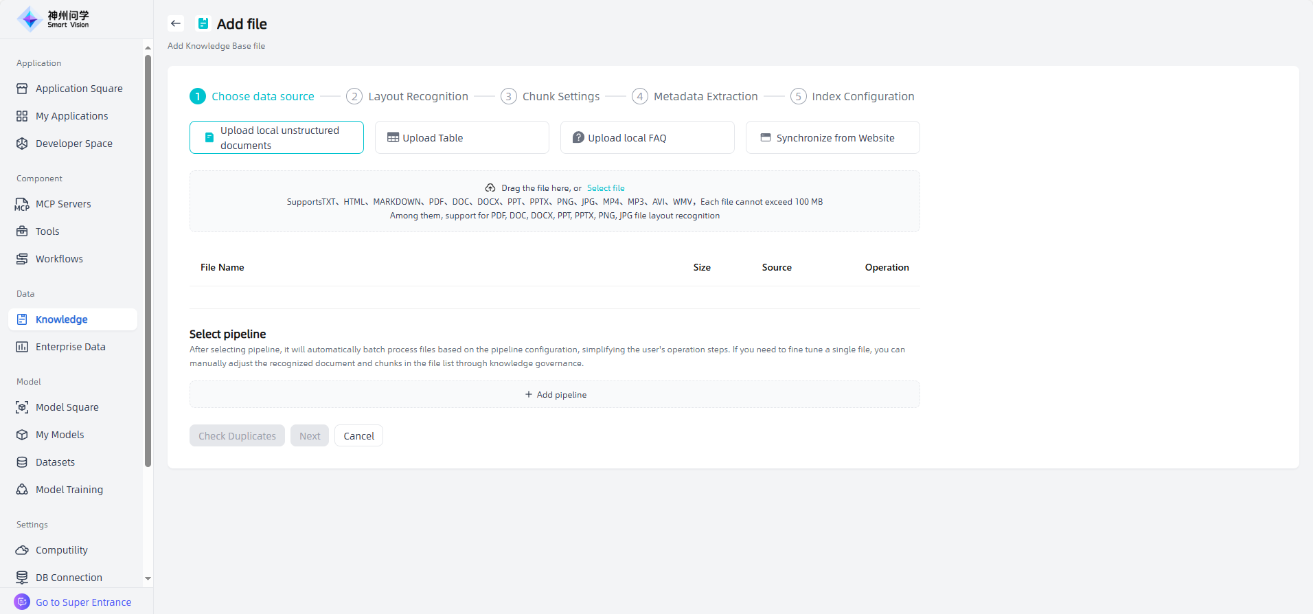This screenshot has height=614, width=1313.
Task: Choose Upload local unstructured documents option
Action: 276,137
